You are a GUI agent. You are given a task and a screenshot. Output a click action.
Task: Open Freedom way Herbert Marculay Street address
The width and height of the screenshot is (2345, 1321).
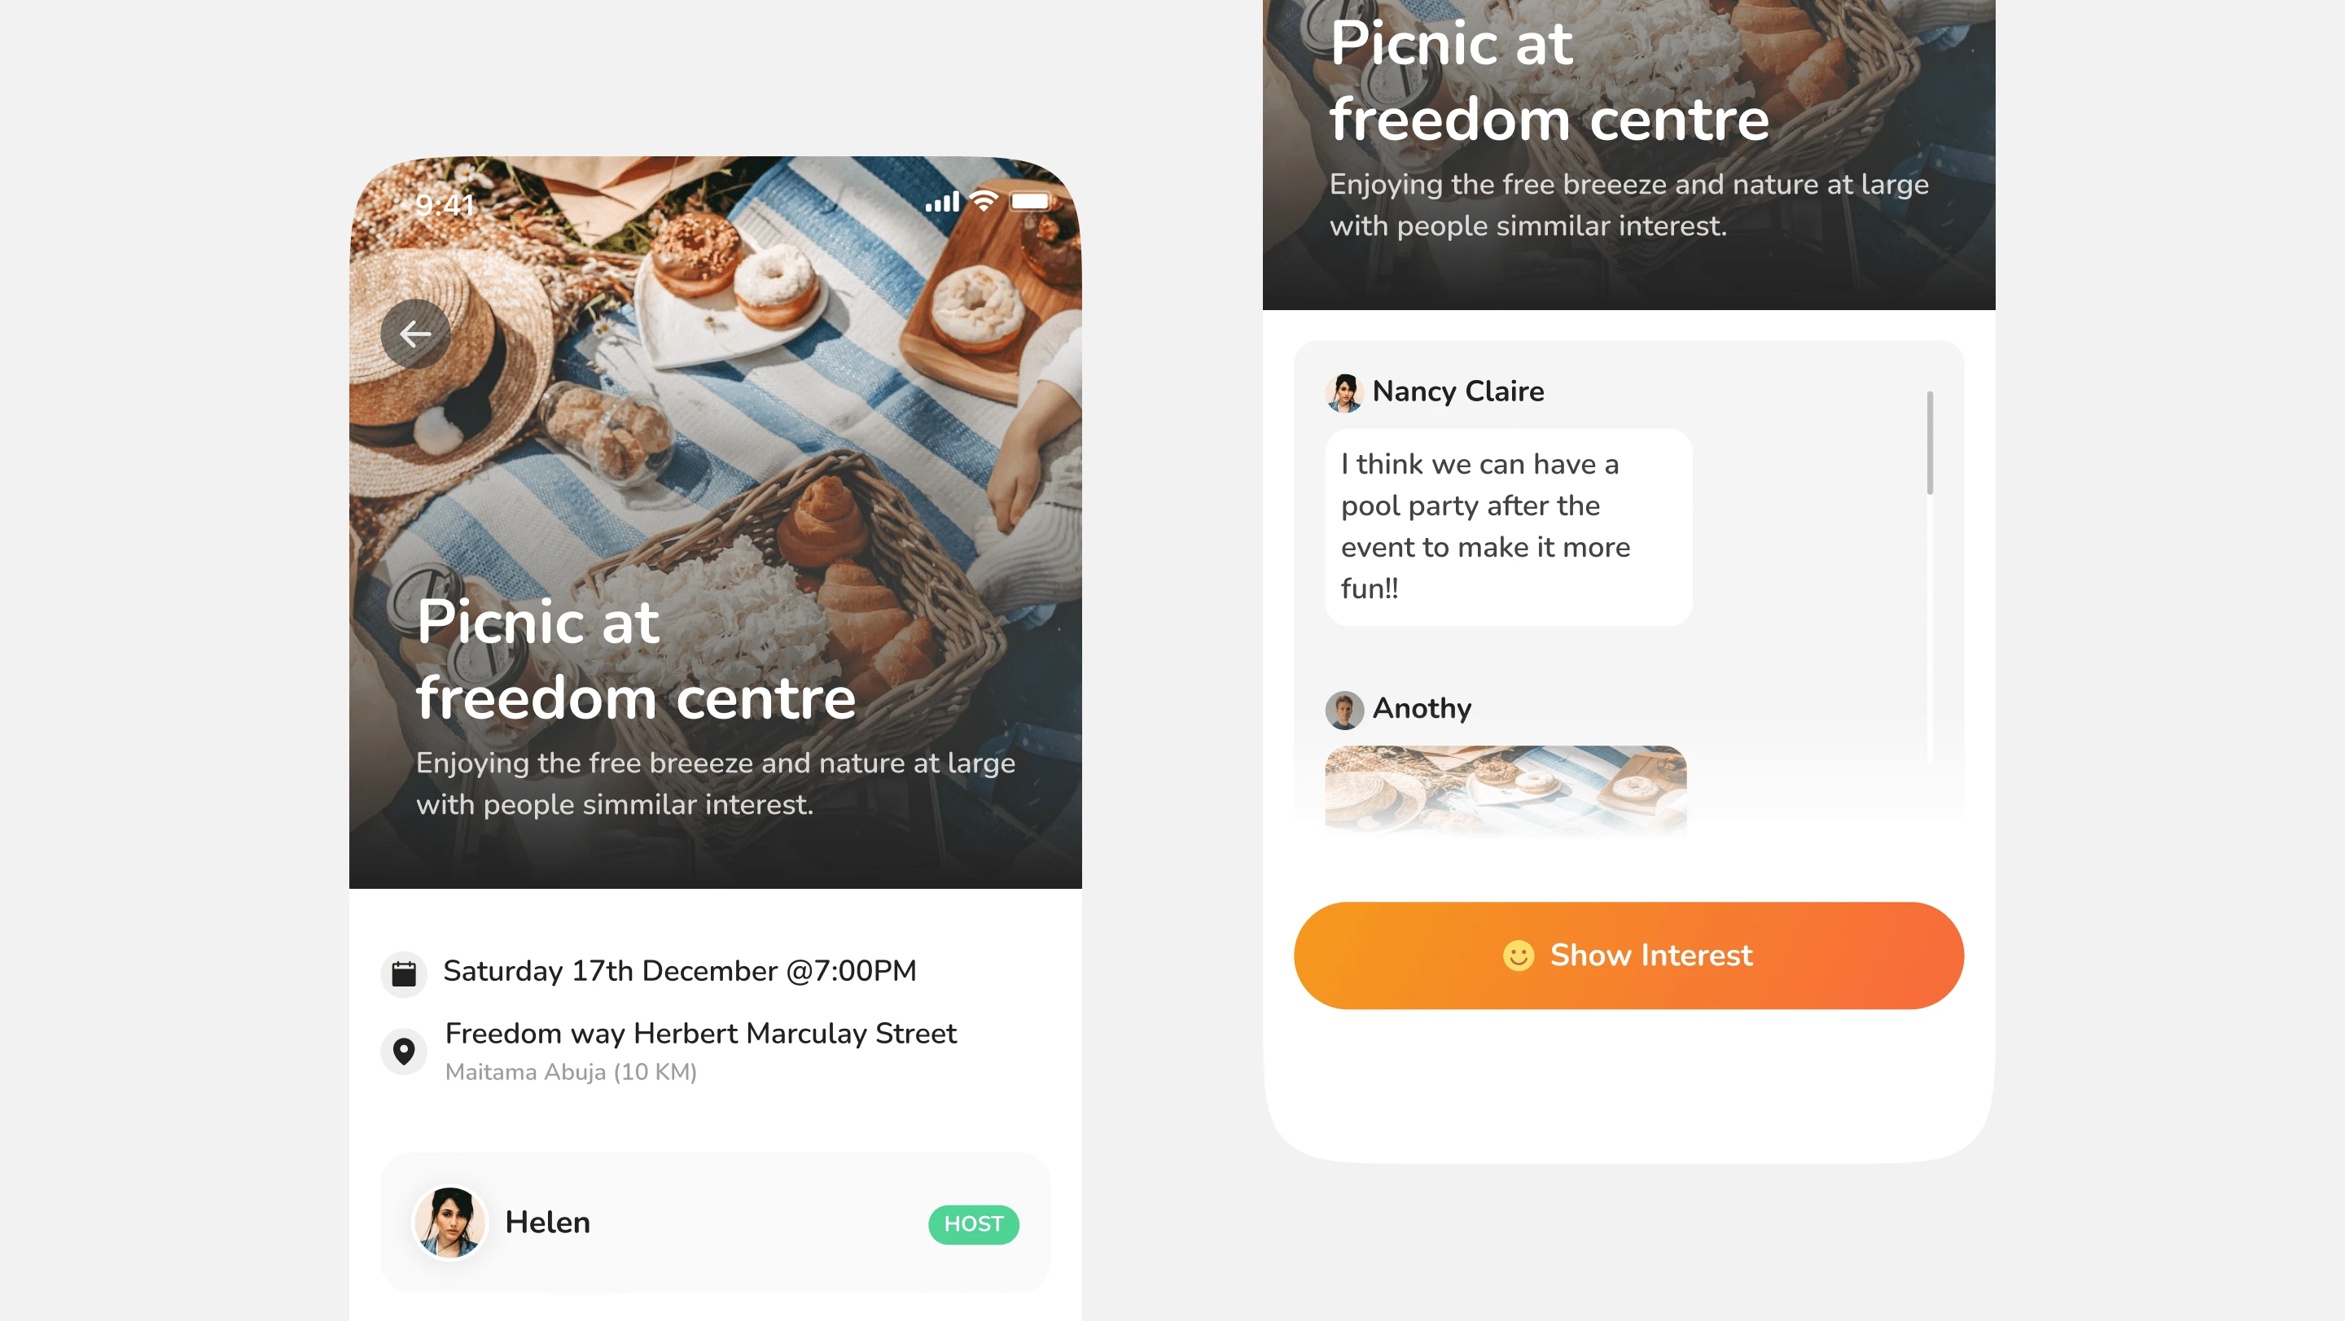pyautogui.click(x=700, y=1034)
